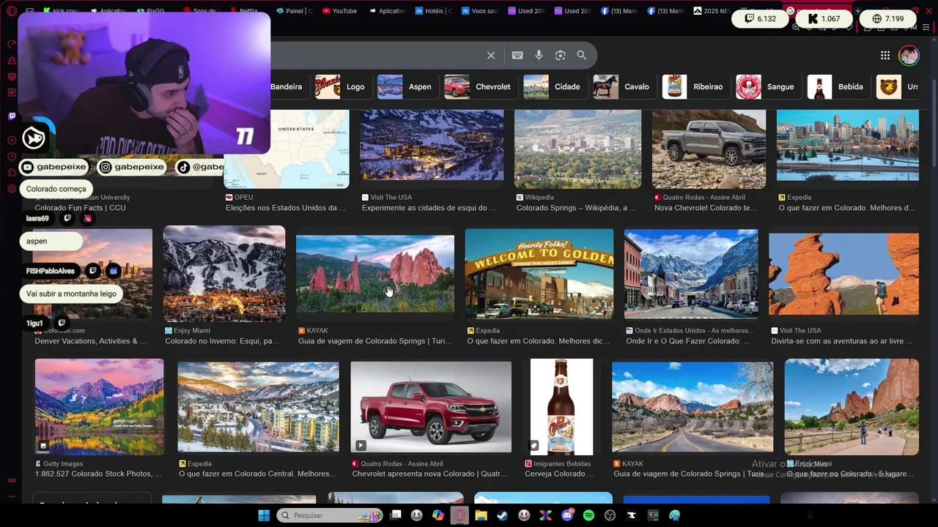Open Extensions in the Opera GX sidebar
This screenshot has width=938, height=527.
pyautogui.click(x=12, y=173)
